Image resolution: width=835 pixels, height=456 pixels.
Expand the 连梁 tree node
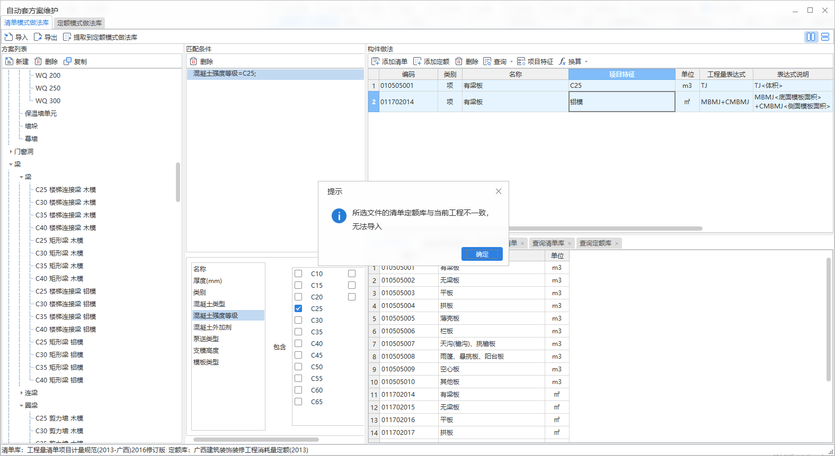pos(21,393)
